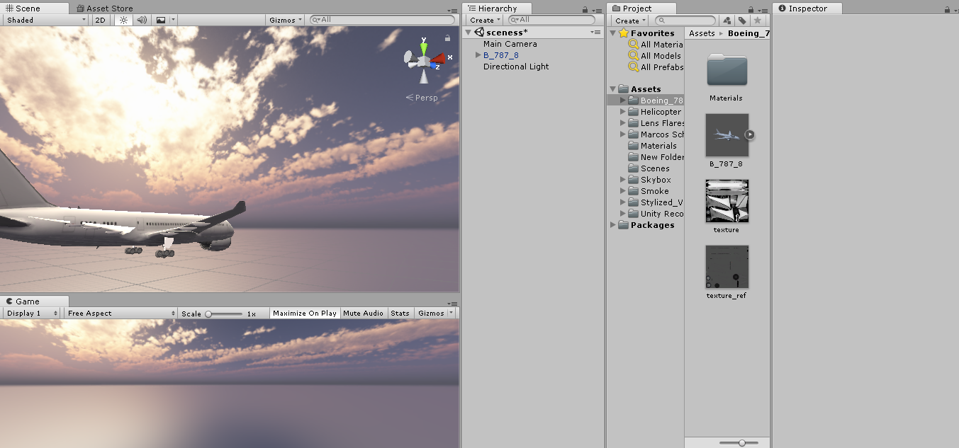Viewport: 959px width, 448px height.
Task: Lock the Hierarchy panel with padlock icon
Action: tap(585, 9)
